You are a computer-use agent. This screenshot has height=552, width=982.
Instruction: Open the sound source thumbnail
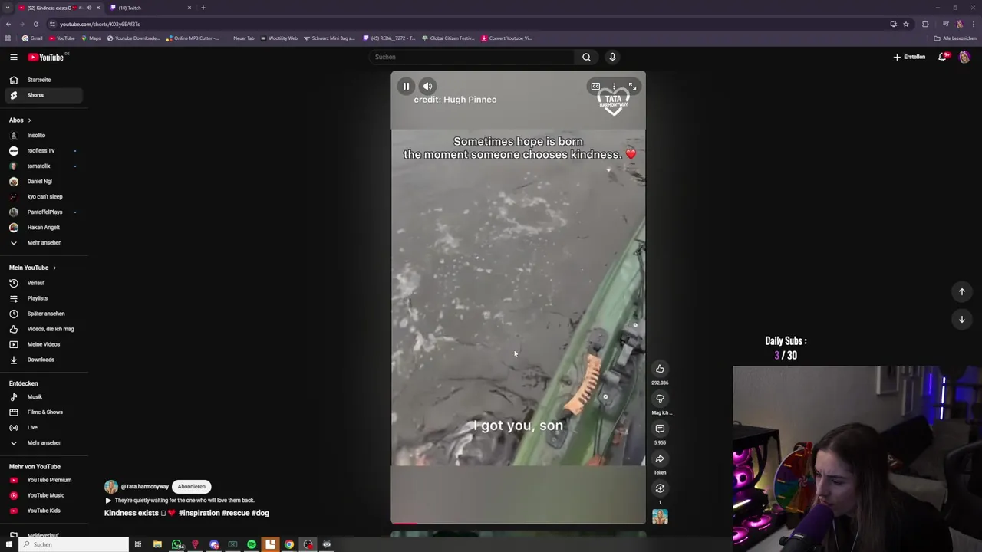pyautogui.click(x=660, y=517)
